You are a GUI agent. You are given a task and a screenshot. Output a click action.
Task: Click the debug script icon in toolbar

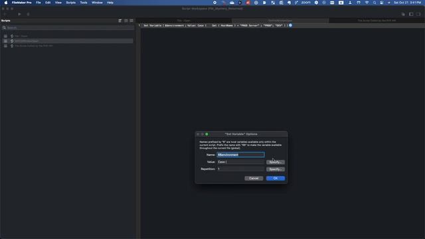coord(28,14)
